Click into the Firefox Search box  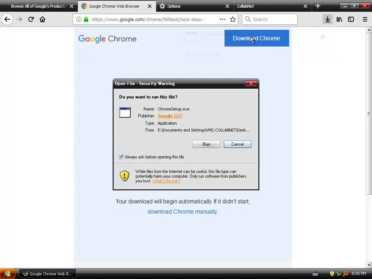point(270,19)
